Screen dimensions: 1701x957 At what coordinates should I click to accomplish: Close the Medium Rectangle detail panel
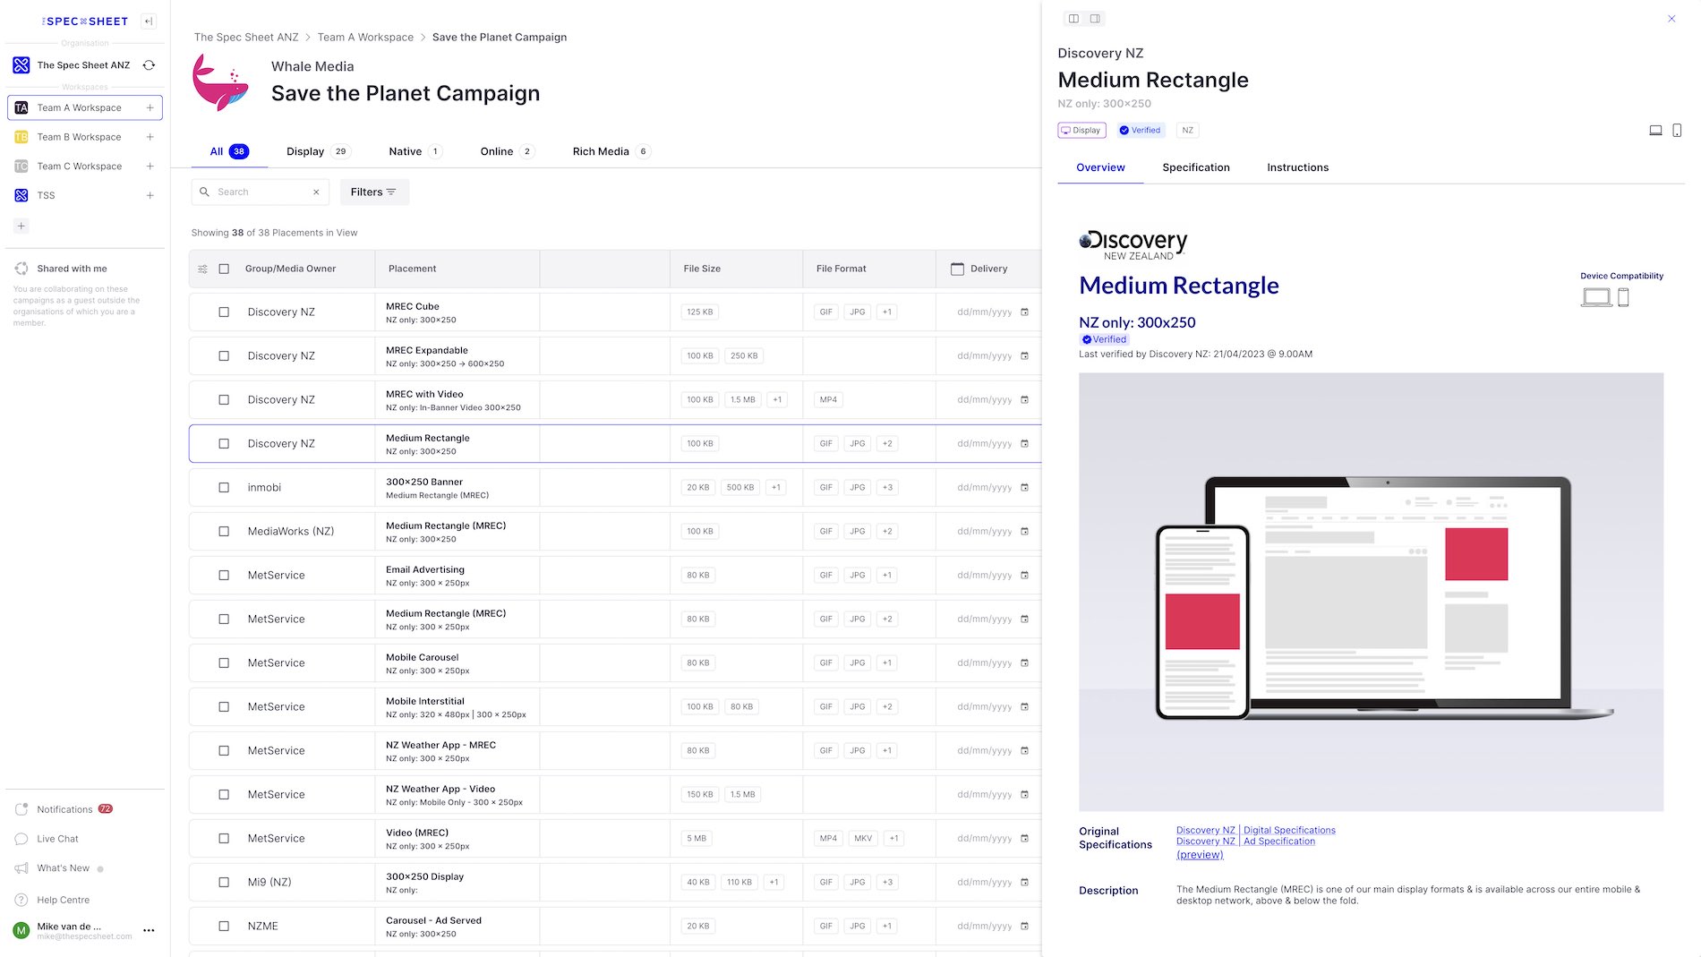click(x=1671, y=19)
